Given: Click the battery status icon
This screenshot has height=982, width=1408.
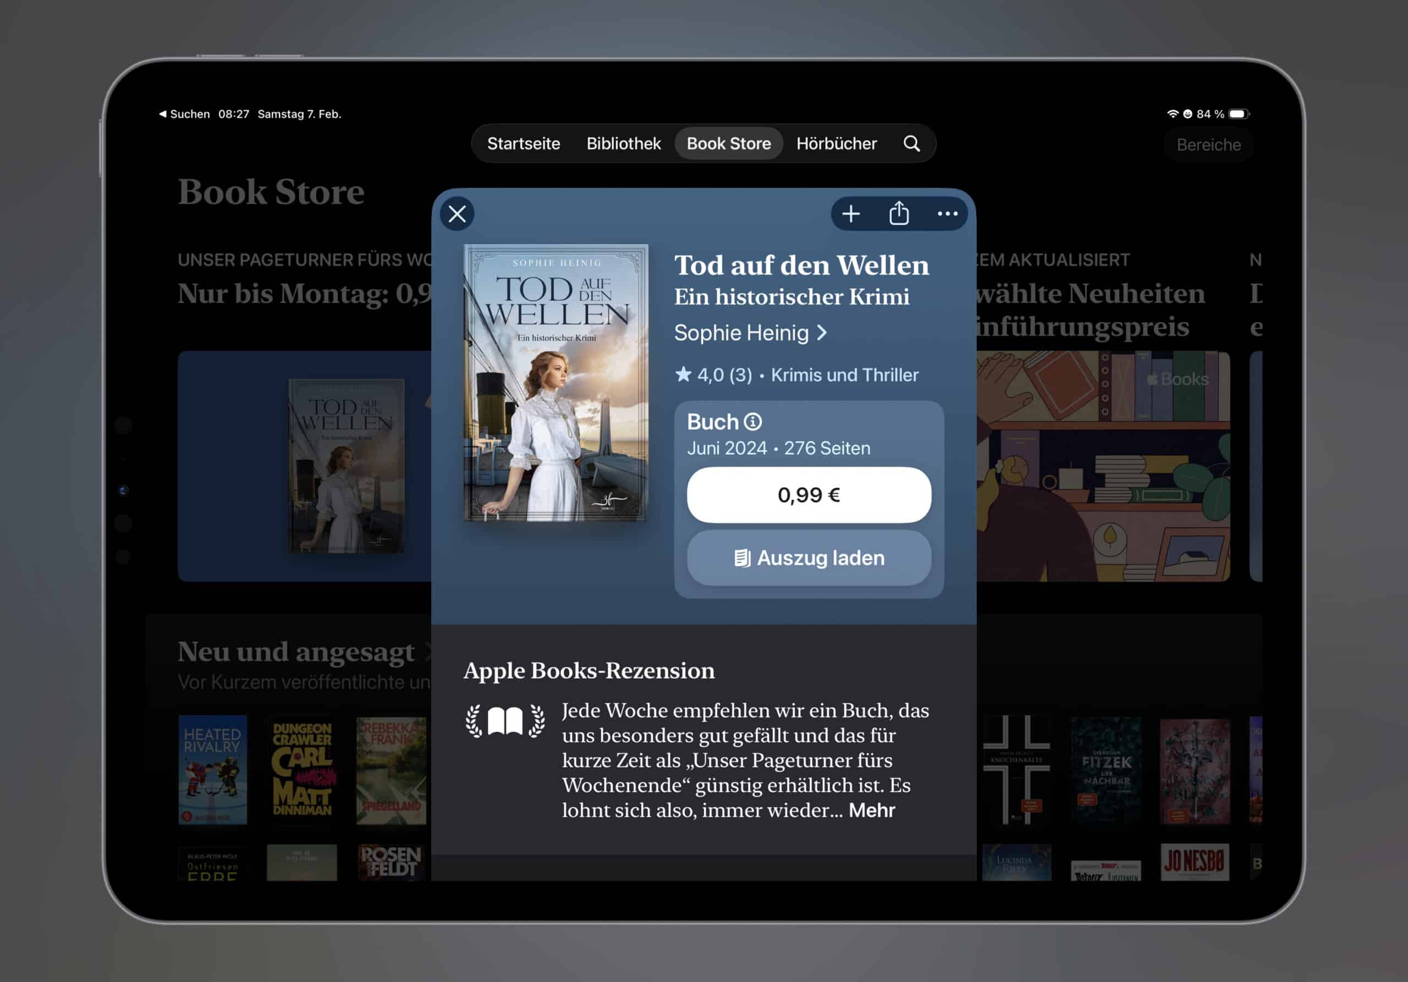Looking at the screenshot, I should (x=1238, y=114).
